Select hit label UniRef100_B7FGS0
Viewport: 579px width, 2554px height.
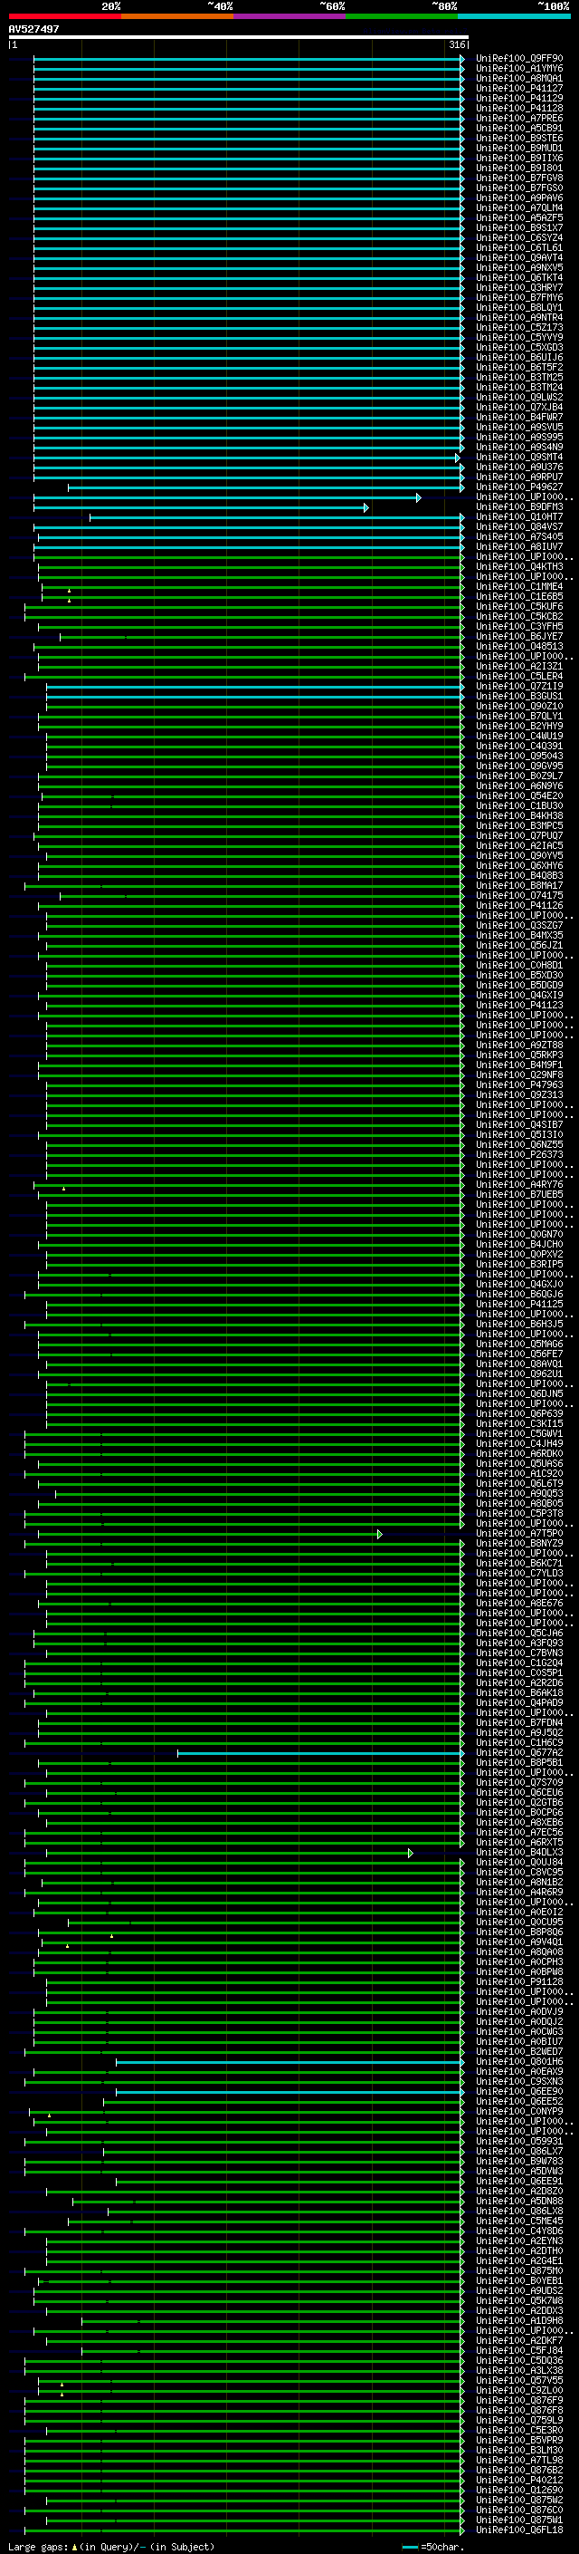(518, 188)
